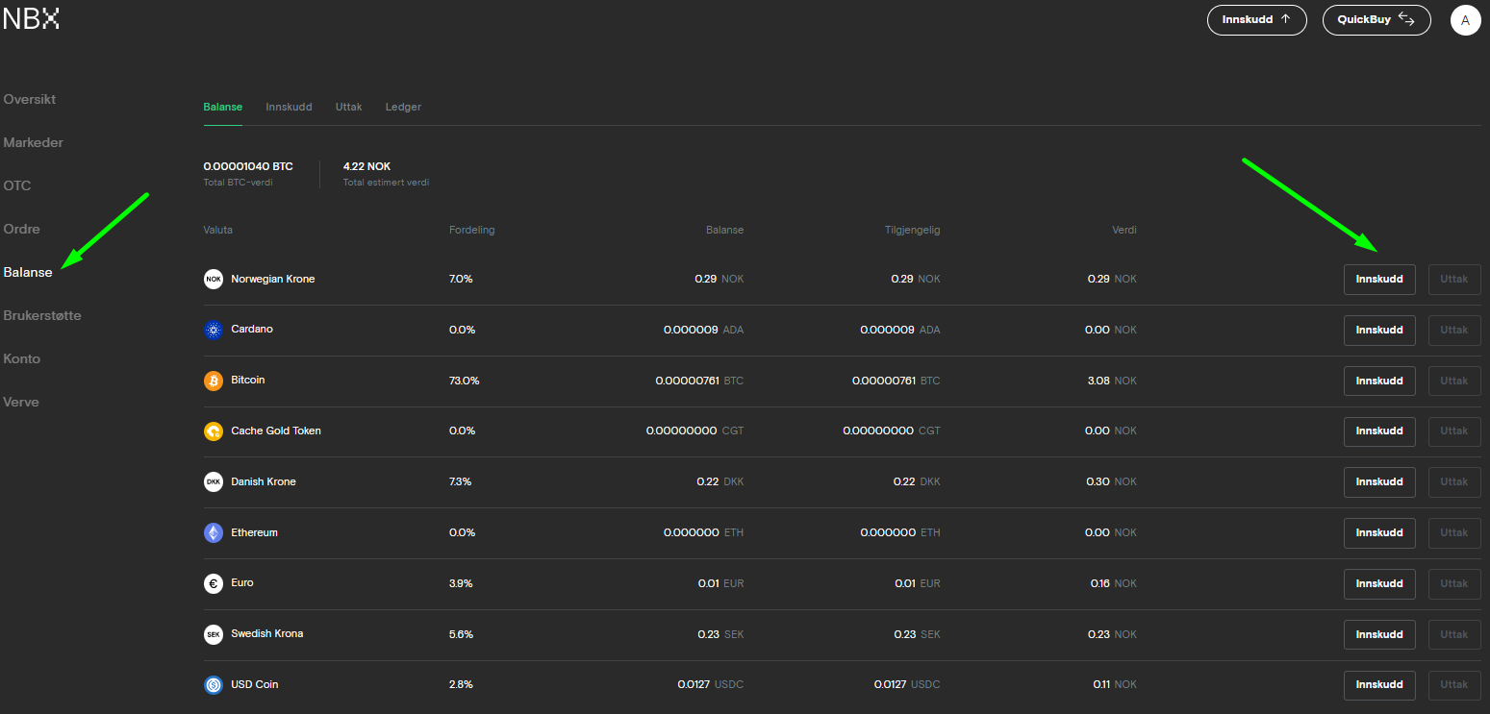Viewport: 1490px width, 714px height.
Task: Open Oversikt in the sidebar
Action: pyautogui.click(x=30, y=99)
